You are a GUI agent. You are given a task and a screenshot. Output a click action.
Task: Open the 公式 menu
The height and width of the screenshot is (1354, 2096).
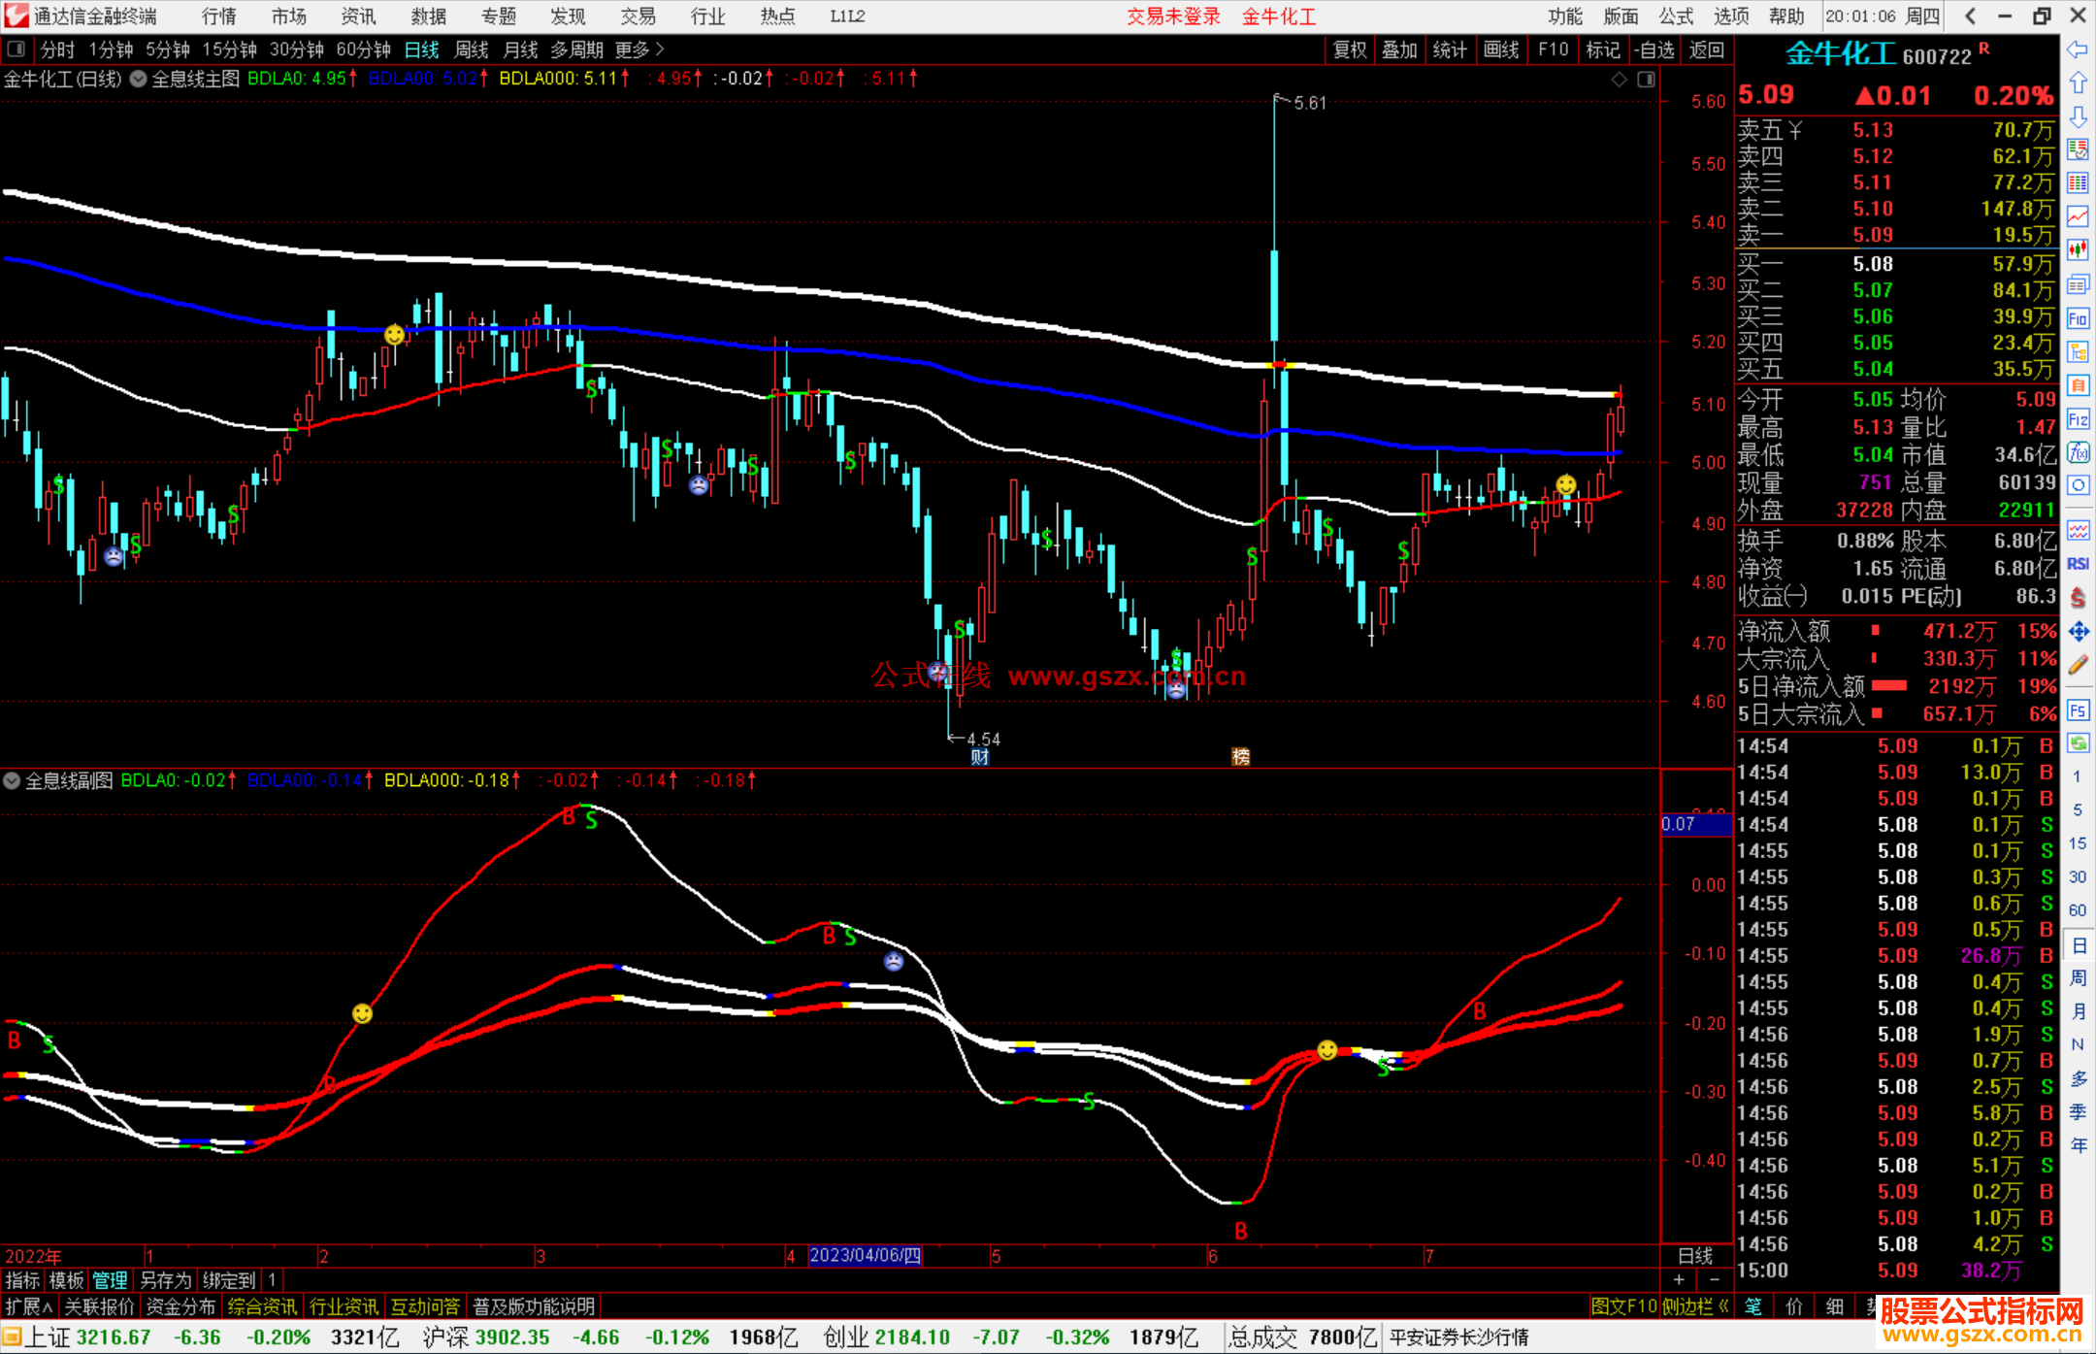click(x=1676, y=17)
